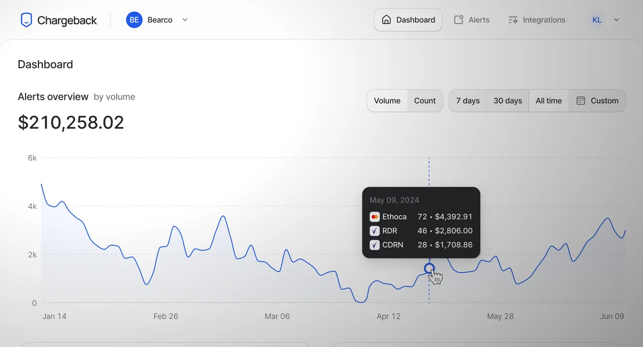This screenshot has height=347, width=643.
Task: Click the Chargeback shield logo icon
Action: (26, 20)
